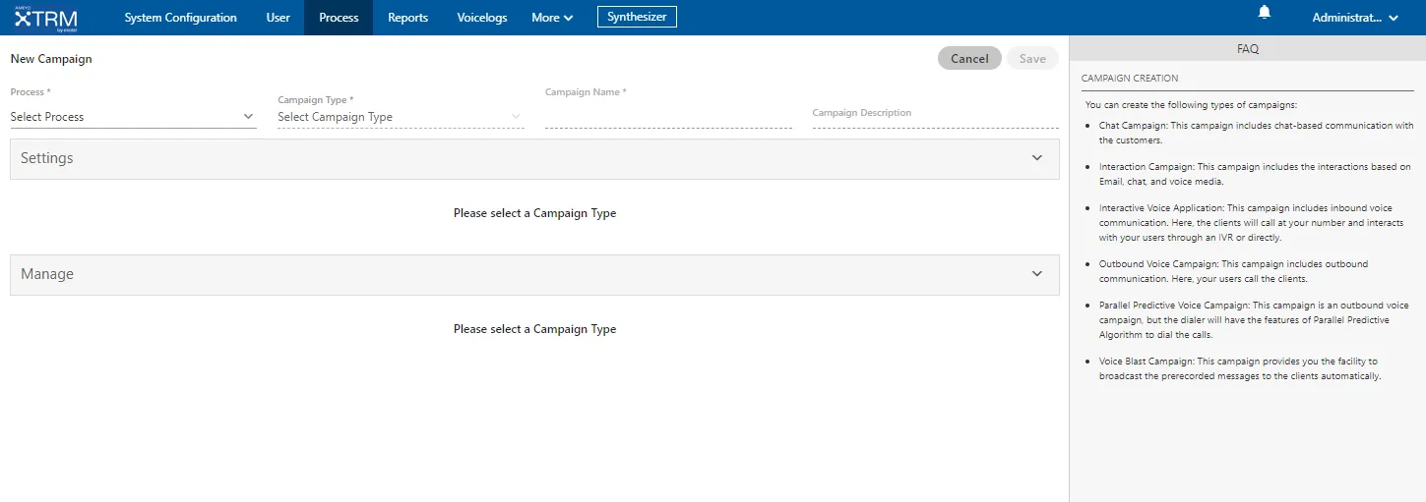
Task: Click the message under the Settings section
Action: pyautogui.click(x=534, y=213)
